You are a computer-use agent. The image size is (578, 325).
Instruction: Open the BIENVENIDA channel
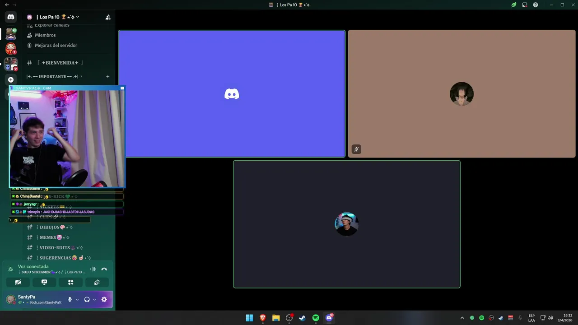click(60, 63)
